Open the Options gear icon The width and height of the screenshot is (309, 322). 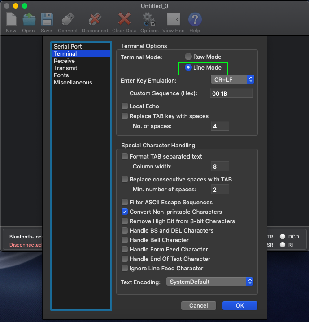coord(149,20)
